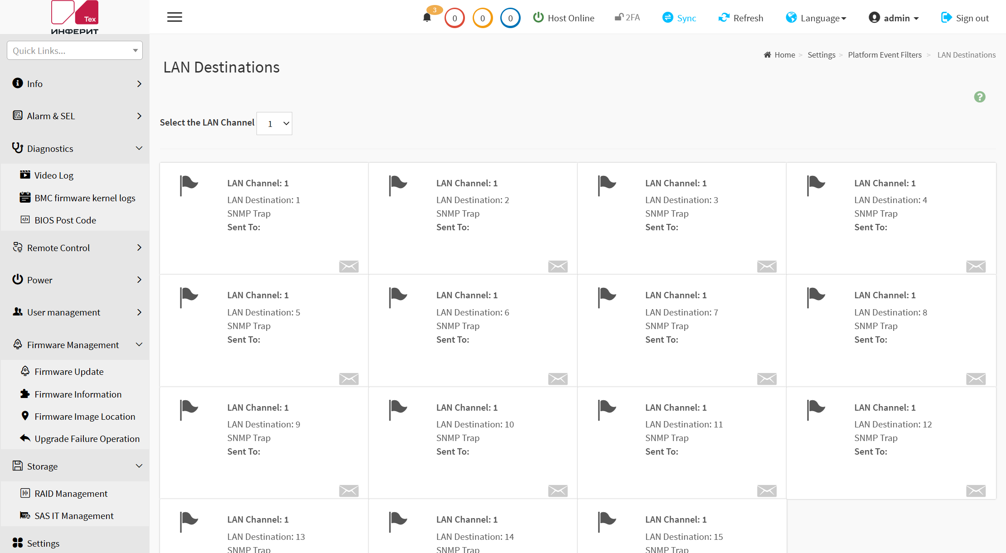Collapse the Firmware Management chevron
This screenshot has width=1006, height=553.
point(139,344)
